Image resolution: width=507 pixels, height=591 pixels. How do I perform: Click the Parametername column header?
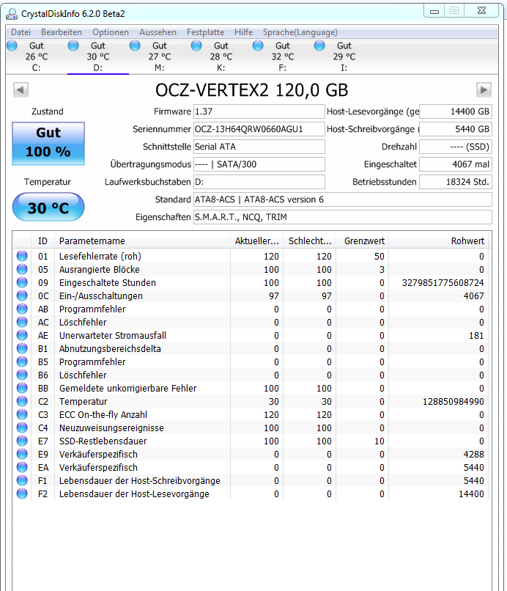pyautogui.click(x=142, y=241)
